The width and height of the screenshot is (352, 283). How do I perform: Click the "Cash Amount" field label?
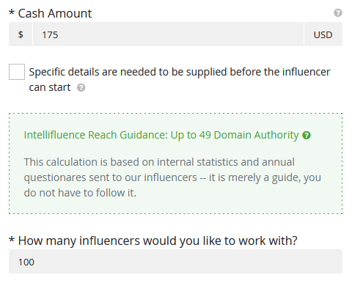55,13
